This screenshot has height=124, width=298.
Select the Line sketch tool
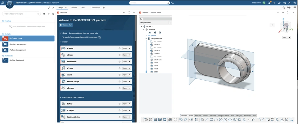(x=207, y=120)
